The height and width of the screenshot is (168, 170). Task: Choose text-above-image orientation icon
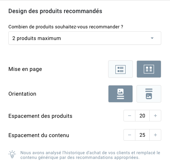tap(149, 94)
